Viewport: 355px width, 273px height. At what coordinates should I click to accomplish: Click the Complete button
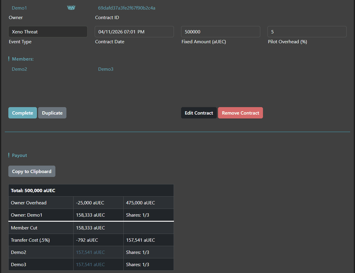22,113
